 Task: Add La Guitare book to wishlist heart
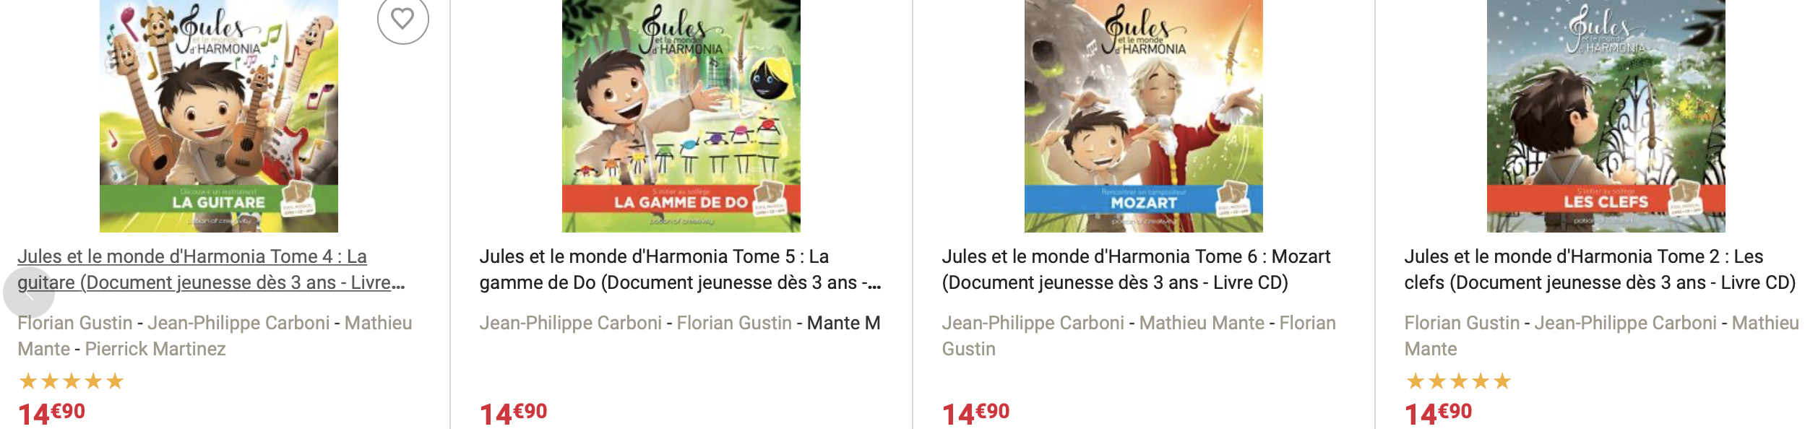(402, 19)
